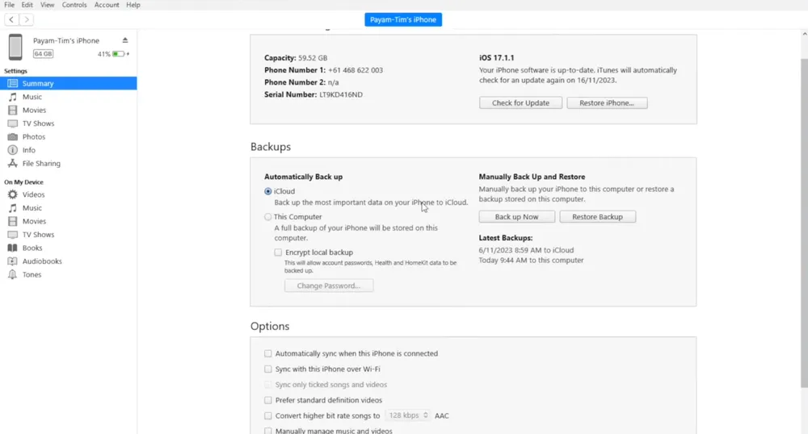Open the 128 kbps bit rate dropdown
The height and width of the screenshot is (434, 808).
tap(408, 415)
